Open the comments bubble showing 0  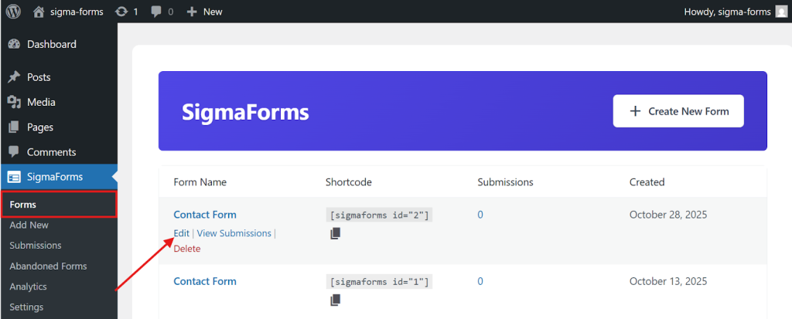[162, 12]
